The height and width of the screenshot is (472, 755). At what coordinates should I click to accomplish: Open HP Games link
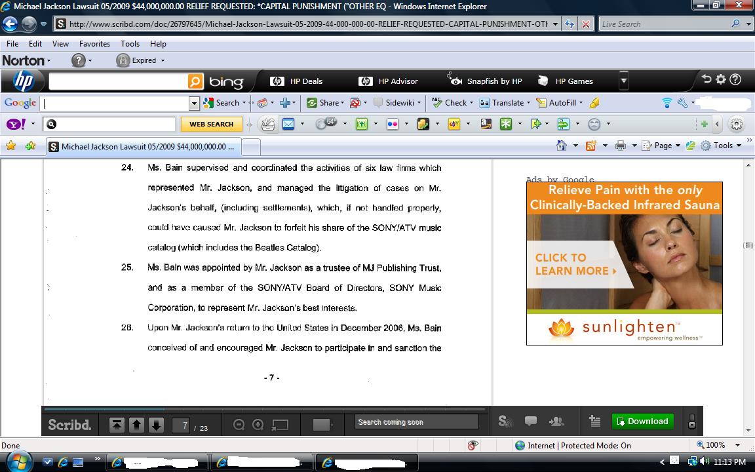[x=566, y=81]
